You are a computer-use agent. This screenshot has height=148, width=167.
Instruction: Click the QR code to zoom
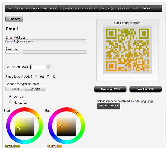coord(127,50)
